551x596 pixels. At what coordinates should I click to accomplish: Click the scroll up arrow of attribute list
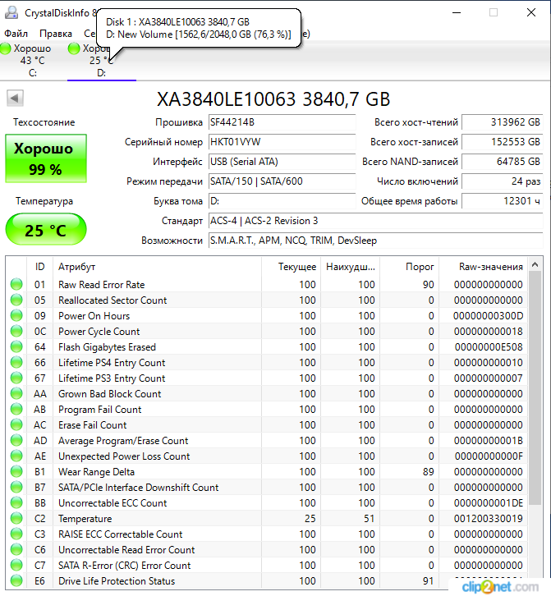tap(535, 264)
